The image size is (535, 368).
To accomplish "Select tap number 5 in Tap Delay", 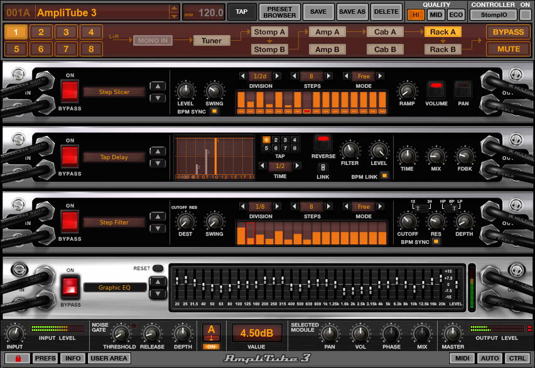I will pyautogui.click(x=266, y=148).
